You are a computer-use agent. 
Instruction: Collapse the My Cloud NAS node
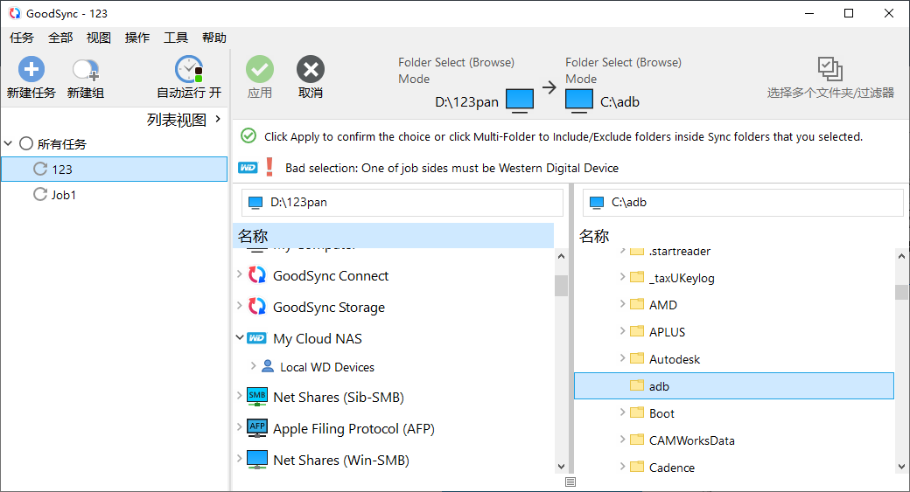[x=239, y=336]
